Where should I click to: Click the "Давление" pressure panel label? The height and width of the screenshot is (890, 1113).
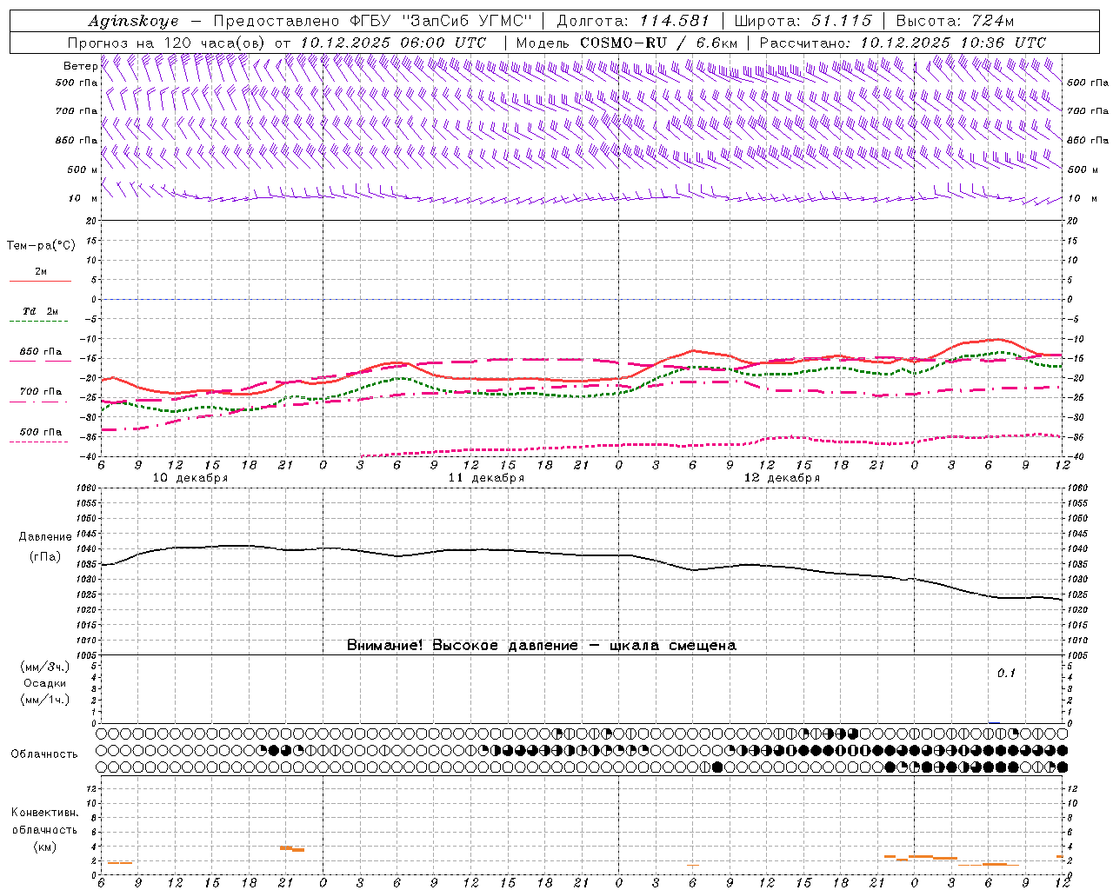click(45, 537)
